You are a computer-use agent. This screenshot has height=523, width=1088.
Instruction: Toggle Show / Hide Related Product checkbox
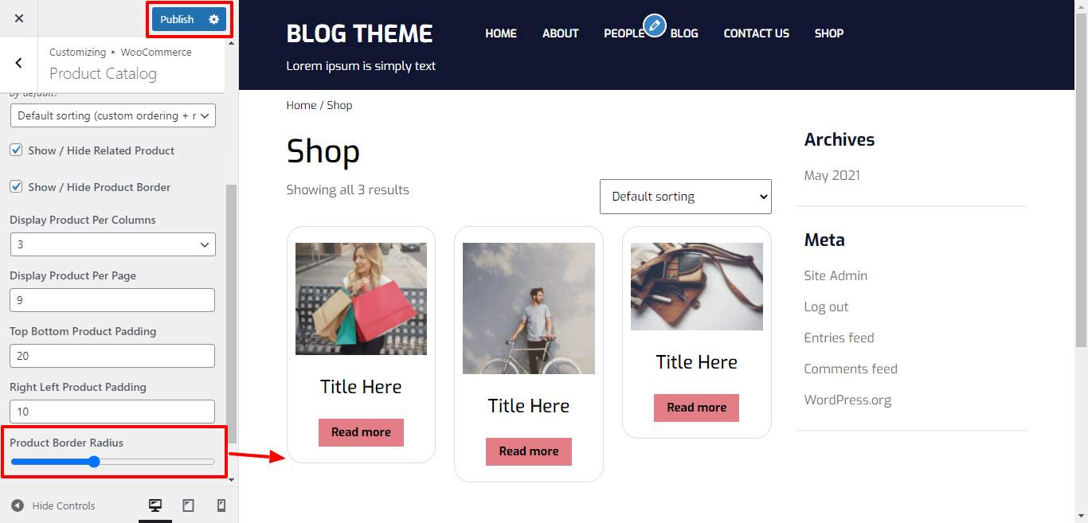[x=16, y=150]
